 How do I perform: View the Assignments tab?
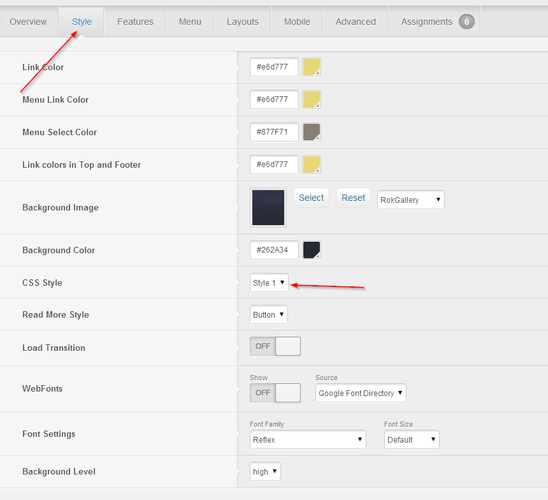pyautogui.click(x=426, y=21)
